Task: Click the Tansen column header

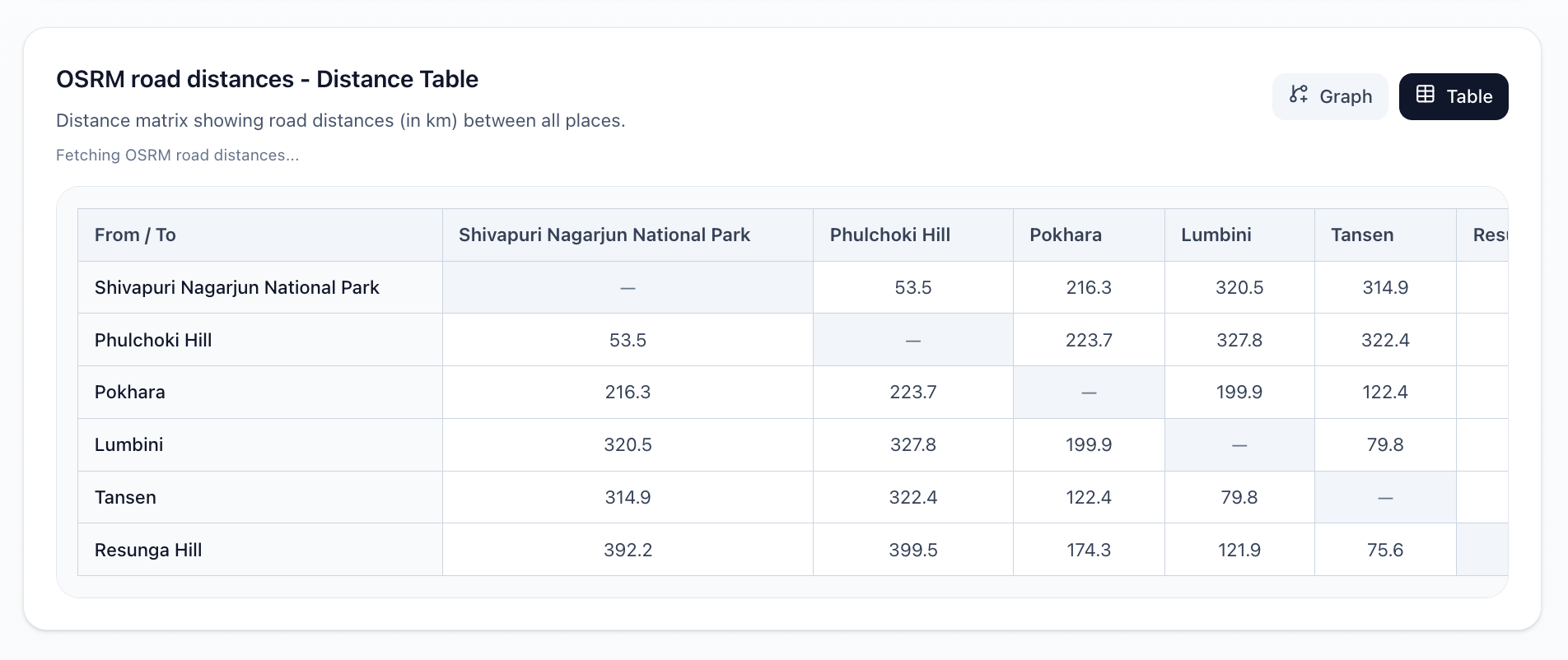Action: pyautogui.click(x=1362, y=235)
